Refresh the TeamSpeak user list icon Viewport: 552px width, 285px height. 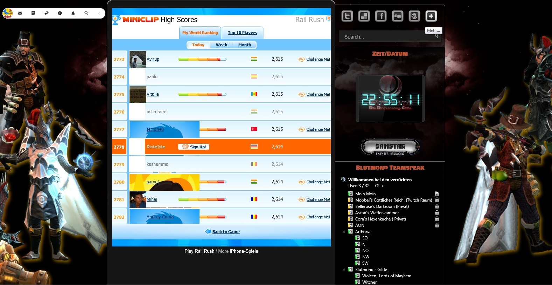(377, 186)
